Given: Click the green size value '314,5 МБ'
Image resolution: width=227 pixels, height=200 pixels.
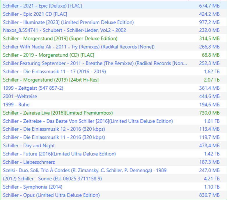Looking at the screenshot, I should (x=209, y=38).
